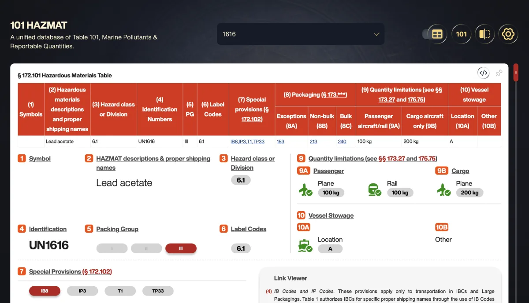Click the orange number 9 badge

click(x=301, y=158)
